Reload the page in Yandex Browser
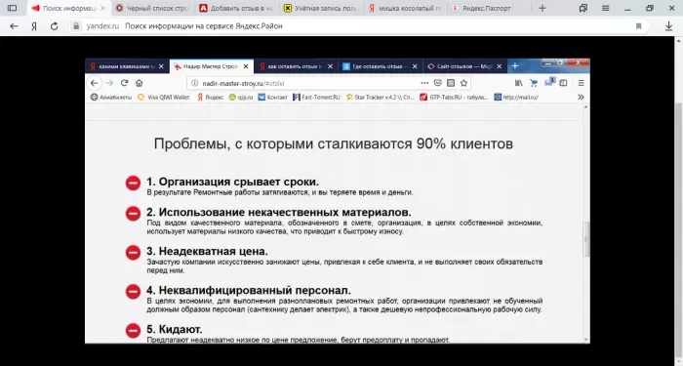Viewport: 683px width, 366px height. pos(54,26)
